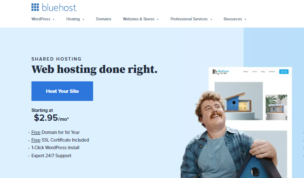
Task: Click the Web hosting done right headline
Action: coord(94,69)
